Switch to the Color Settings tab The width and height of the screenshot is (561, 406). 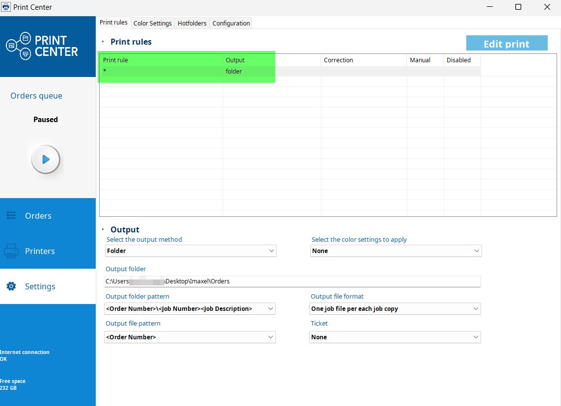pyautogui.click(x=152, y=23)
